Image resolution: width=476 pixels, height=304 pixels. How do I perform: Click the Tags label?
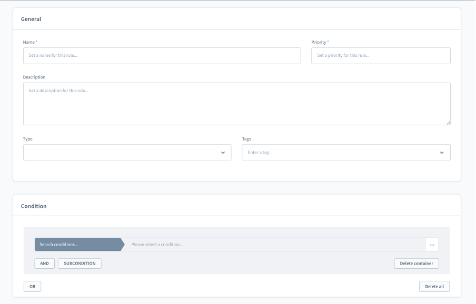[246, 139]
